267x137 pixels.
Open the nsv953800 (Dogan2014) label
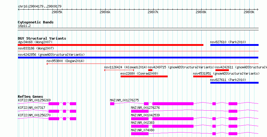click(x=65, y=61)
